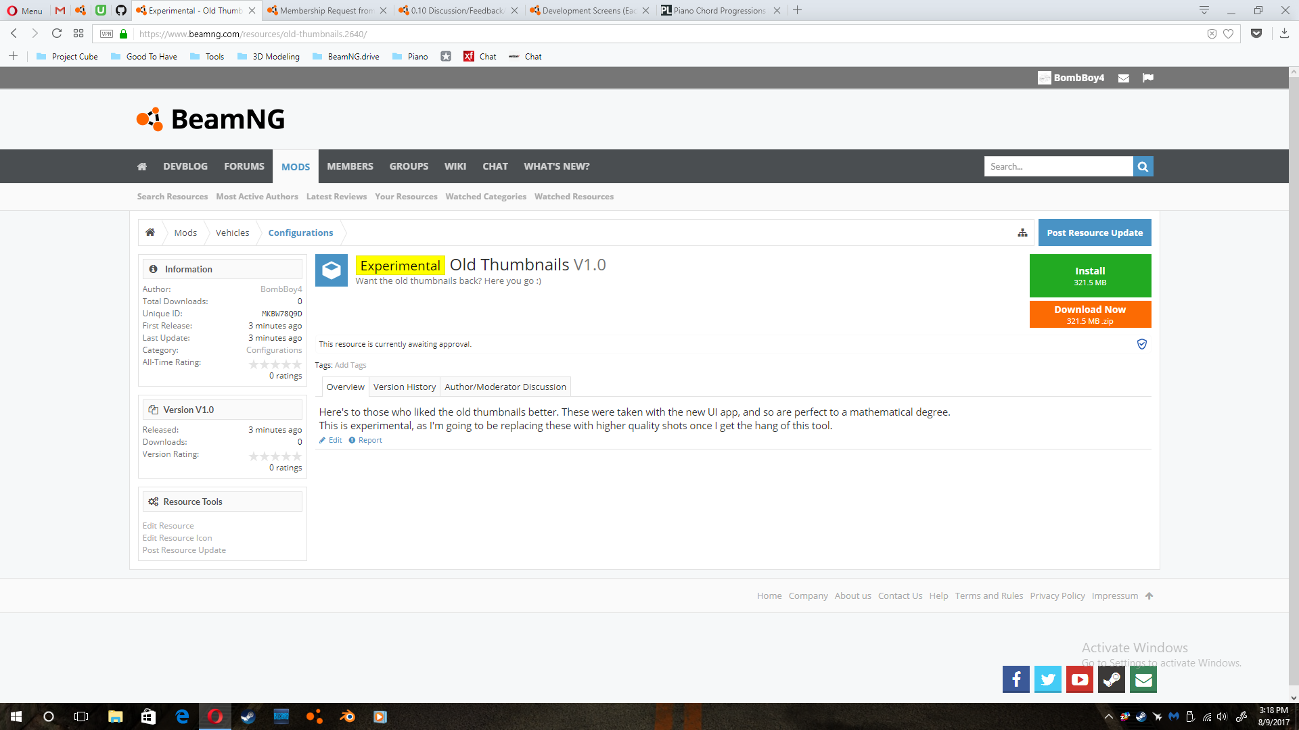The image size is (1299, 730).
Task: Click the resource cube icon
Action: [332, 270]
